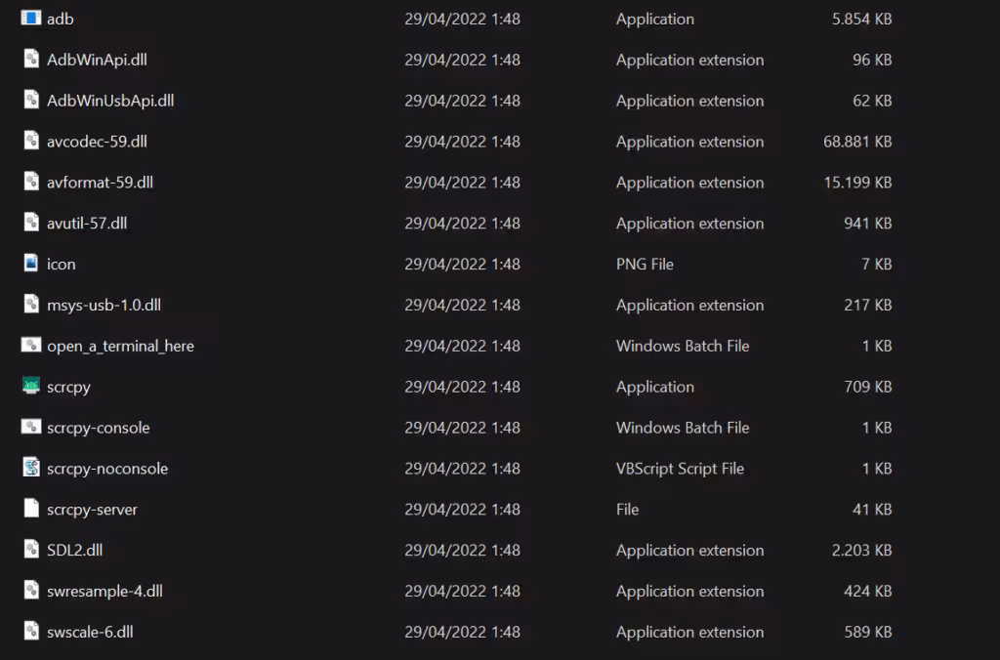Click the PNG File type label
The height and width of the screenshot is (660, 1000).
coord(645,264)
